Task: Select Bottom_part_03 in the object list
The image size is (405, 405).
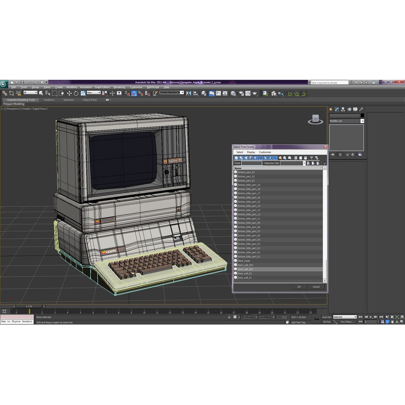Action: [278, 172]
